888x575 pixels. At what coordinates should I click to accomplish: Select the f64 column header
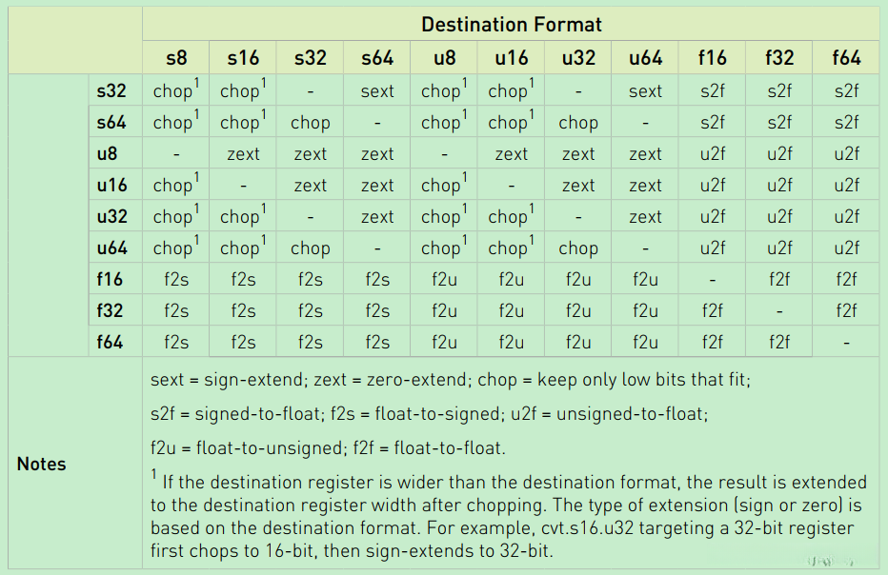pyautogui.click(x=846, y=58)
